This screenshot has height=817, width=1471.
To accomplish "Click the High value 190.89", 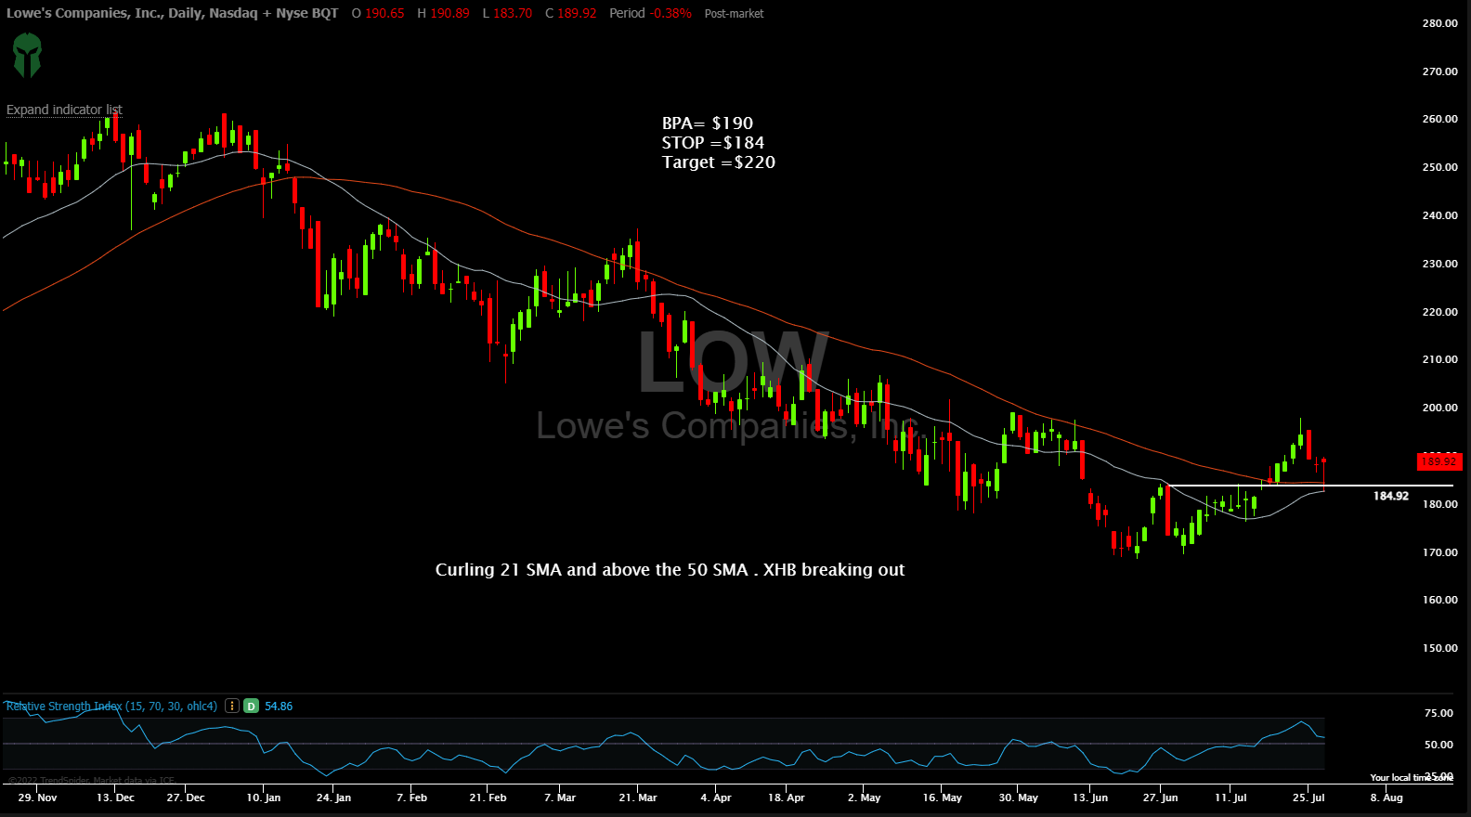I will (450, 13).
